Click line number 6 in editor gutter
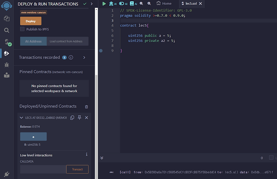The height and width of the screenshot is (179, 277). coord(112,36)
